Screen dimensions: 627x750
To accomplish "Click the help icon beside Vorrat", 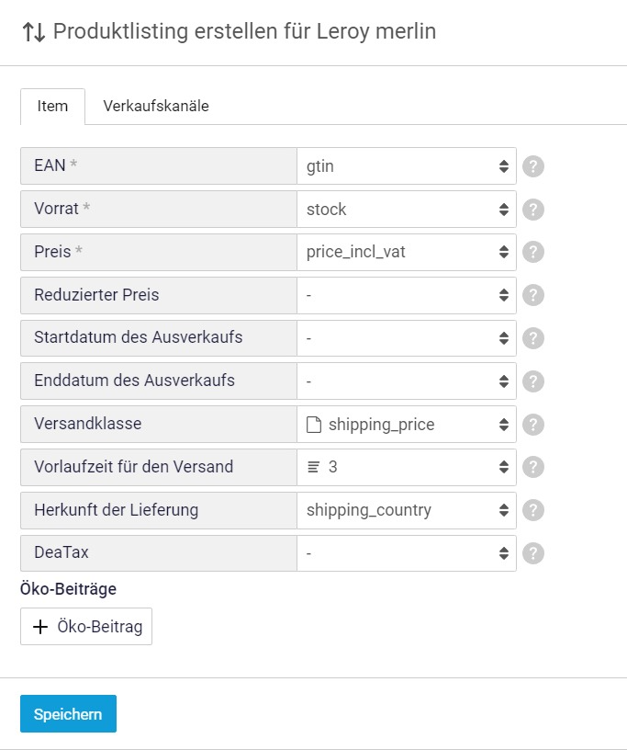I will [x=533, y=210].
